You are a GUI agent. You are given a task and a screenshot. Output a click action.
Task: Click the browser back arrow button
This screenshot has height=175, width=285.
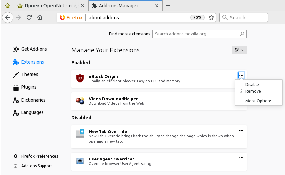7,18
